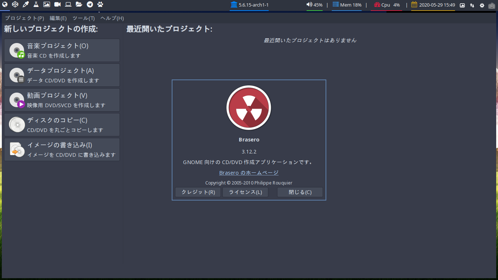This screenshot has width=498, height=280.
Task: Click the calendar icon beside the date
Action: pos(414,5)
